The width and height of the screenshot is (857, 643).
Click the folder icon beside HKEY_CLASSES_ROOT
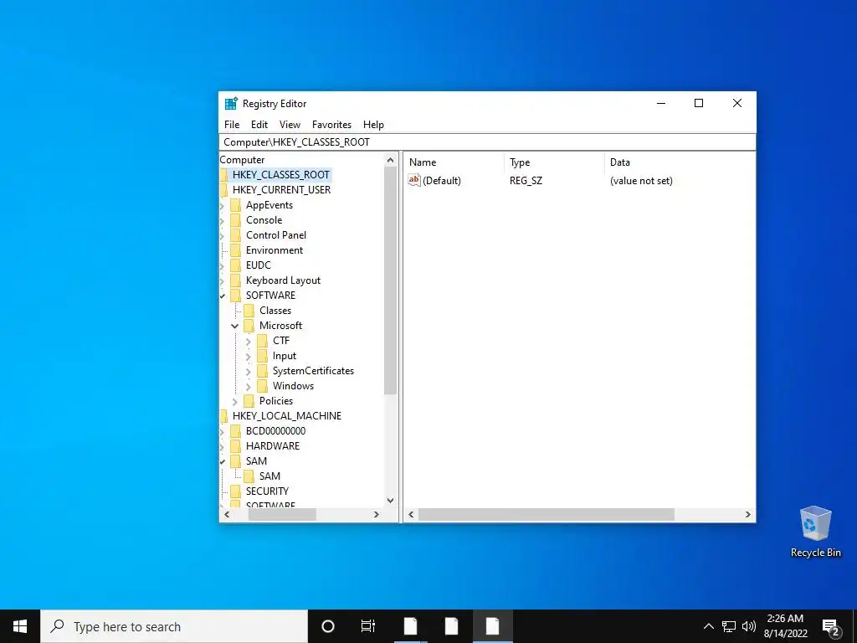click(223, 175)
